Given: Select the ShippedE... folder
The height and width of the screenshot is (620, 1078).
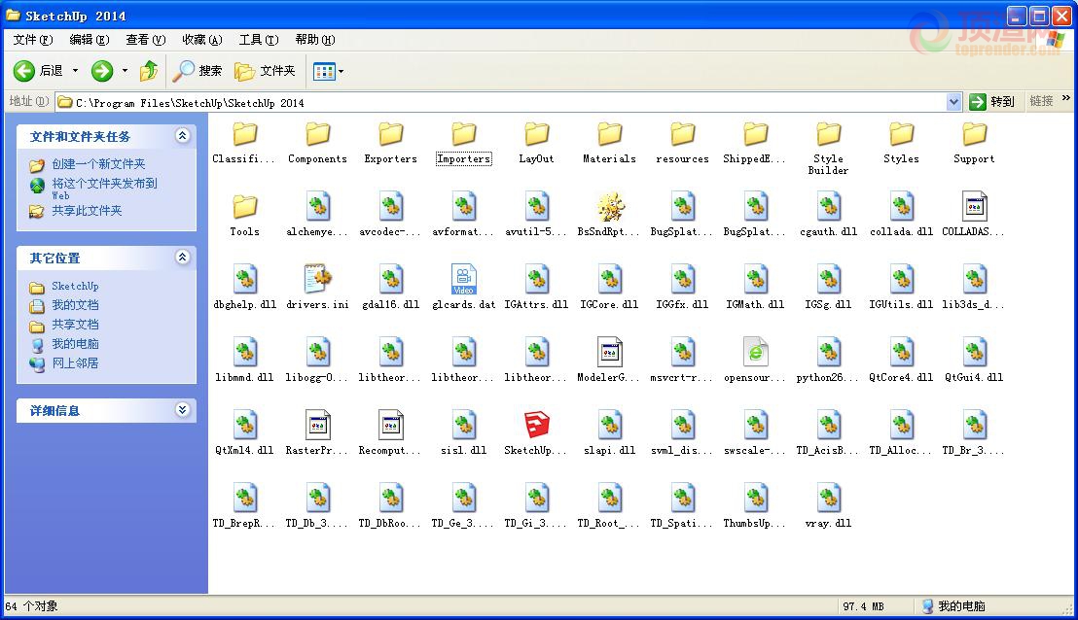Looking at the screenshot, I should 756,144.
